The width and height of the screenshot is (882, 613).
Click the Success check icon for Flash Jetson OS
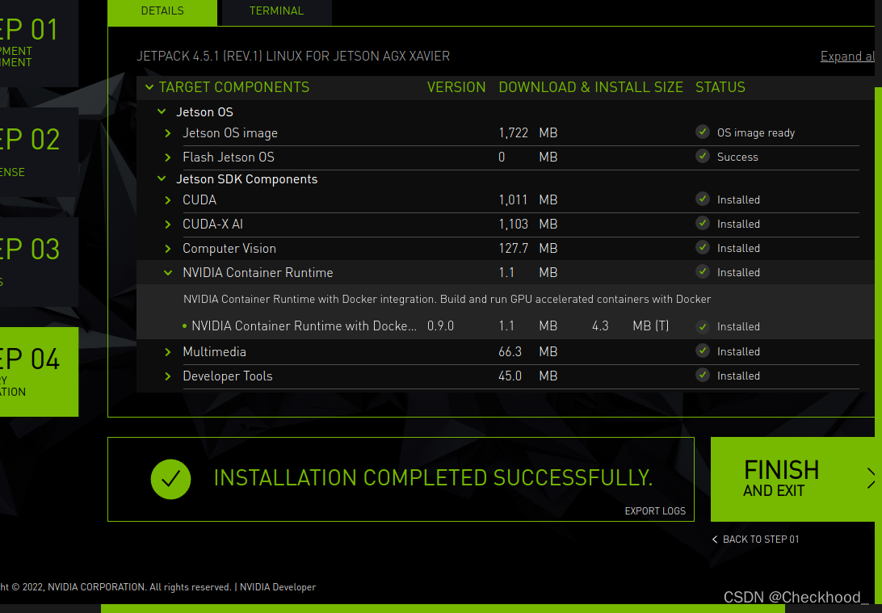(703, 157)
